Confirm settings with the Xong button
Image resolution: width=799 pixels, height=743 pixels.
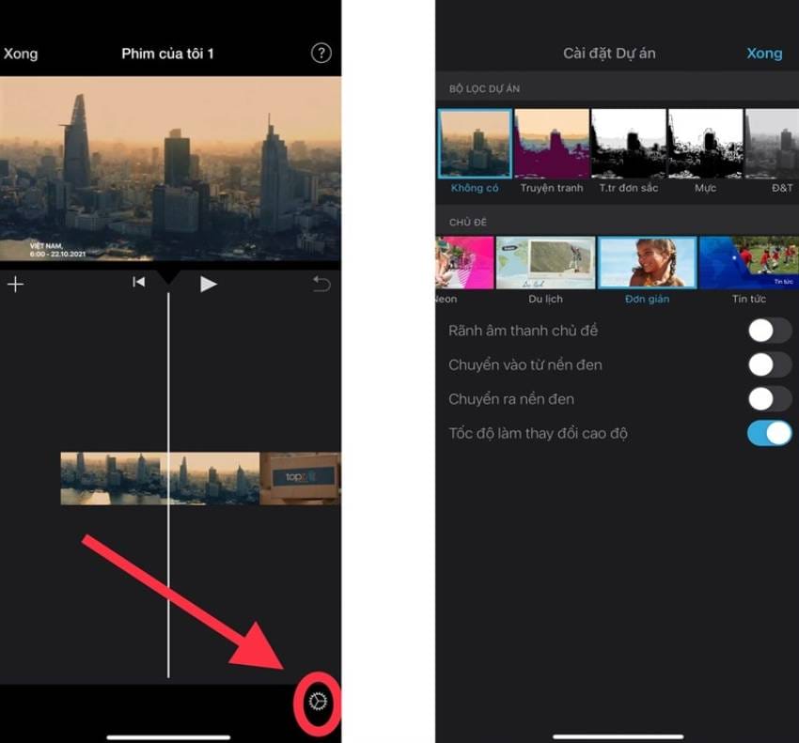764,54
